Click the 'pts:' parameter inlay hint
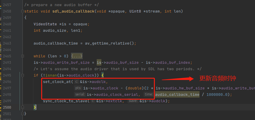 click(78, 88)
